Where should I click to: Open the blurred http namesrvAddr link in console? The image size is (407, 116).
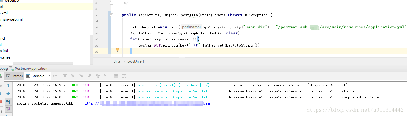(147, 103)
